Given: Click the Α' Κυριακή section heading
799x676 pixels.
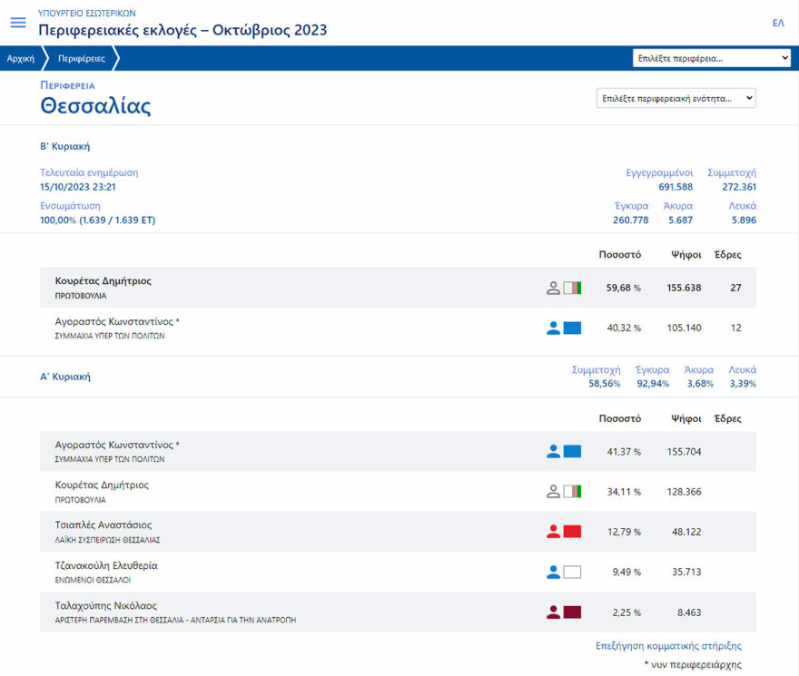Looking at the screenshot, I should click(65, 377).
